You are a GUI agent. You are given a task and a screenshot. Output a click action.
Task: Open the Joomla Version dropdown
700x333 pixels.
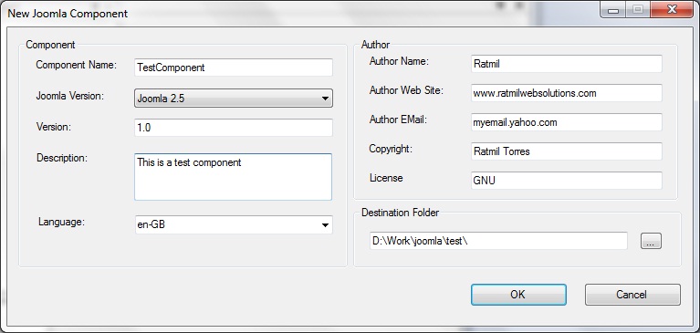pos(234,99)
